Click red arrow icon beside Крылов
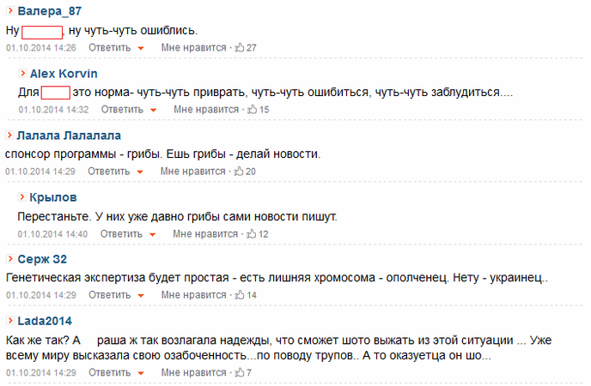Image resolution: width=591 pixels, height=386 pixels. tap(22, 196)
